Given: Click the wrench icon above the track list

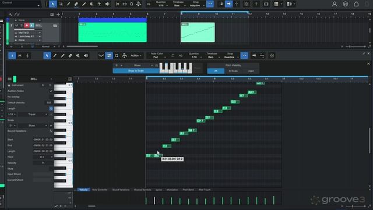Looking at the screenshot, I should coord(10,15).
